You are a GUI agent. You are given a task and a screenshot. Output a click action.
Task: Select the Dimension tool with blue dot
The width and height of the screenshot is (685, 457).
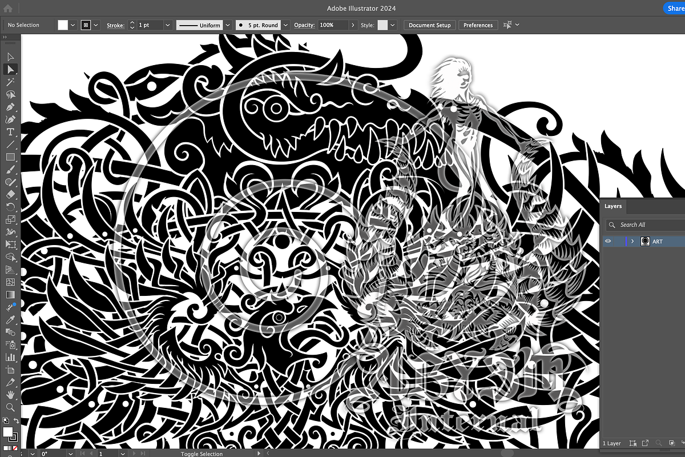[10, 307]
